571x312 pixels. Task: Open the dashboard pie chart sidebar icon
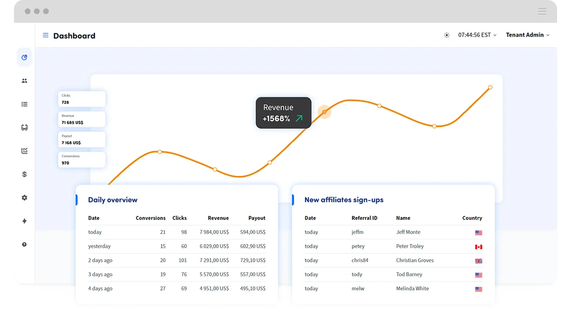pyautogui.click(x=24, y=58)
